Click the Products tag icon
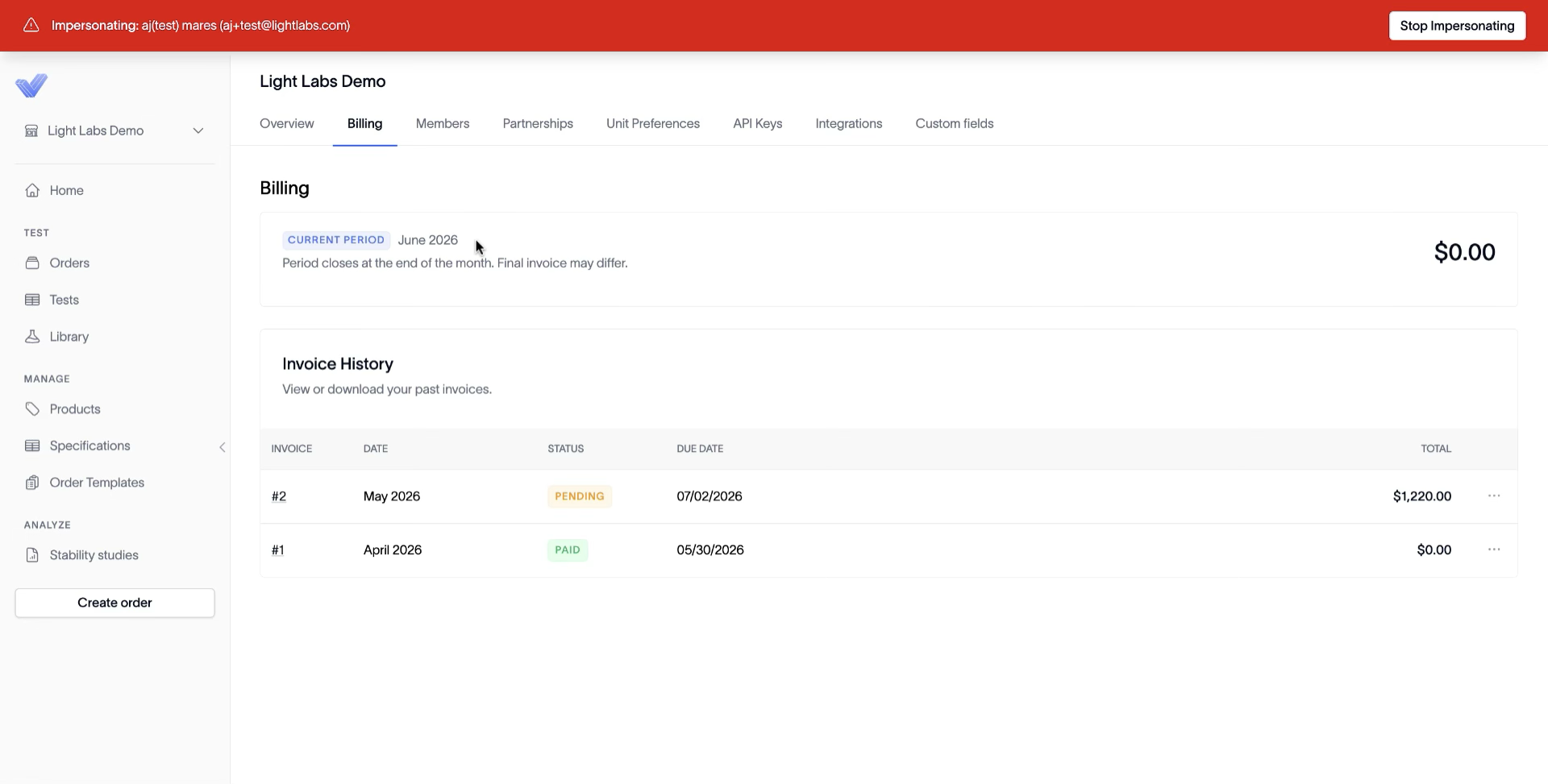This screenshot has width=1548, height=784. [32, 409]
